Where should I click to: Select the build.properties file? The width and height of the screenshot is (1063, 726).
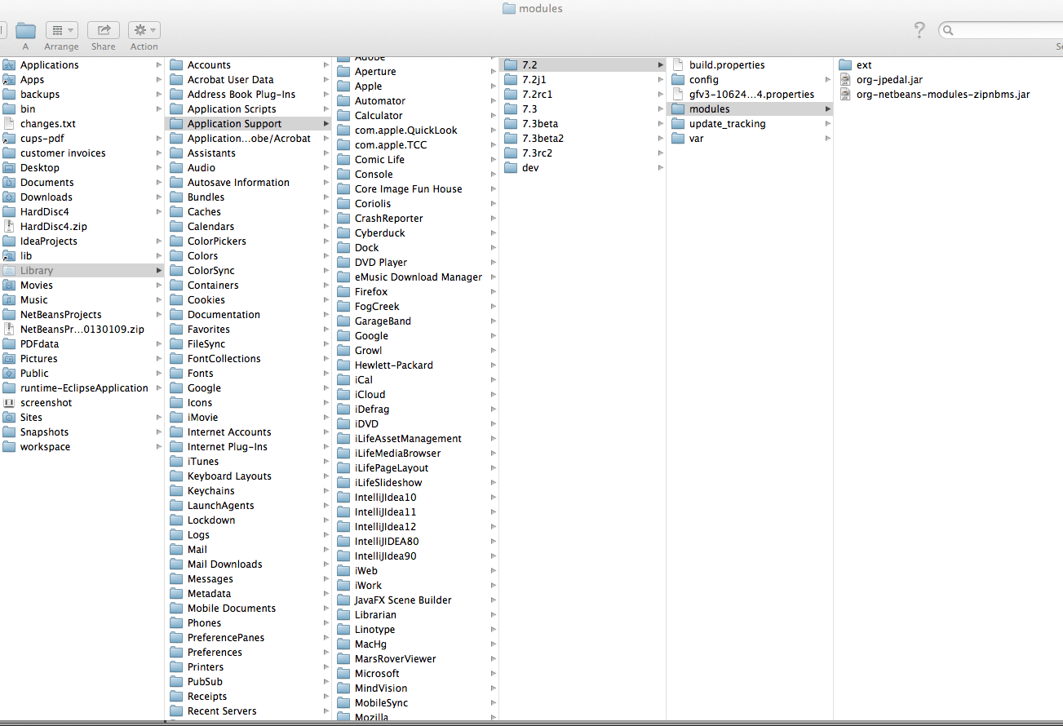pyautogui.click(x=726, y=65)
